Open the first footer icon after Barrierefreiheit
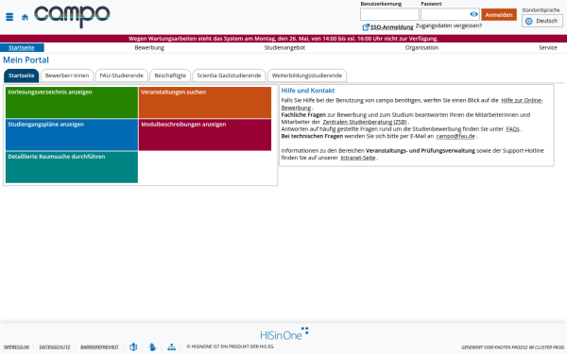The image size is (567, 354). [x=133, y=346]
